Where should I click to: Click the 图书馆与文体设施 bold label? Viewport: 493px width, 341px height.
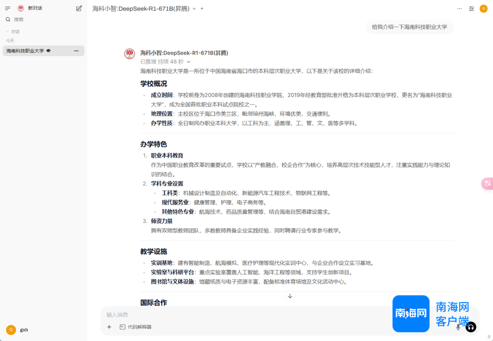pos(172,282)
